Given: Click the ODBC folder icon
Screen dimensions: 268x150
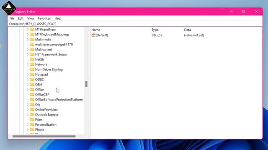Looking at the screenshot, I should 32,80.
